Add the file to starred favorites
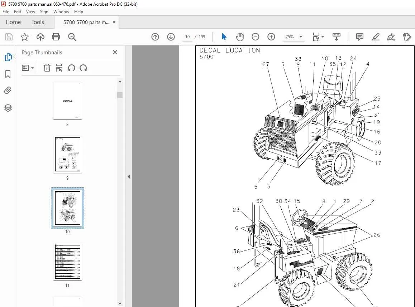The height and width of the screenshot is (307, 415). [x=25, y=37]
